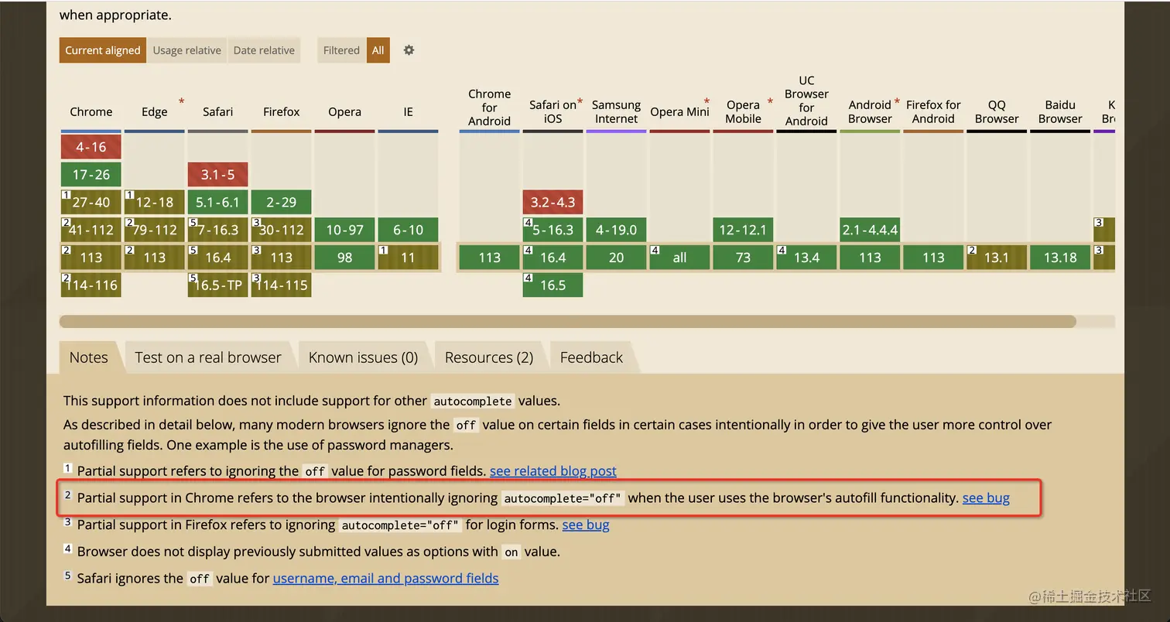This screenshot has width=1170, height=622.
Task: Select Opera Mini all cell
Action: [x=680, y=258]
